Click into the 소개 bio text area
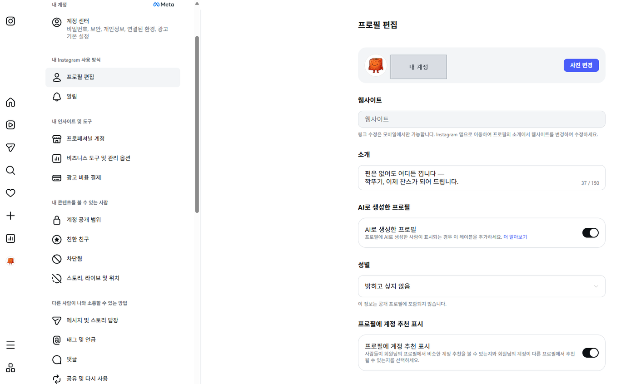This screenshot has width=636, height=384. 482,177
